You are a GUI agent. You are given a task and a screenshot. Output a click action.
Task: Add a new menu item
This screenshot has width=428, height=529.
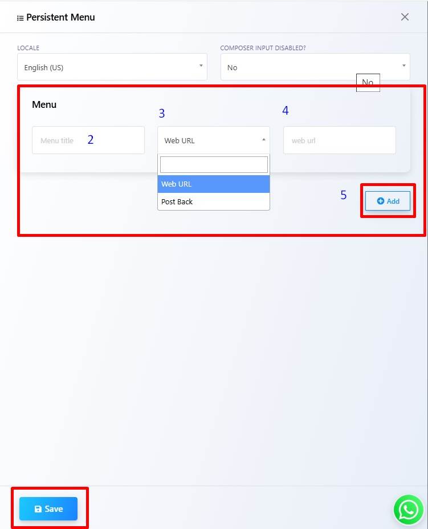(x=388, y=201)
